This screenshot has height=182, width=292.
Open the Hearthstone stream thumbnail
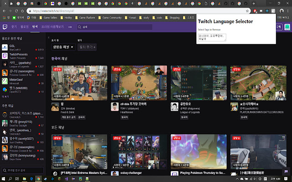(x=139, y=83)
